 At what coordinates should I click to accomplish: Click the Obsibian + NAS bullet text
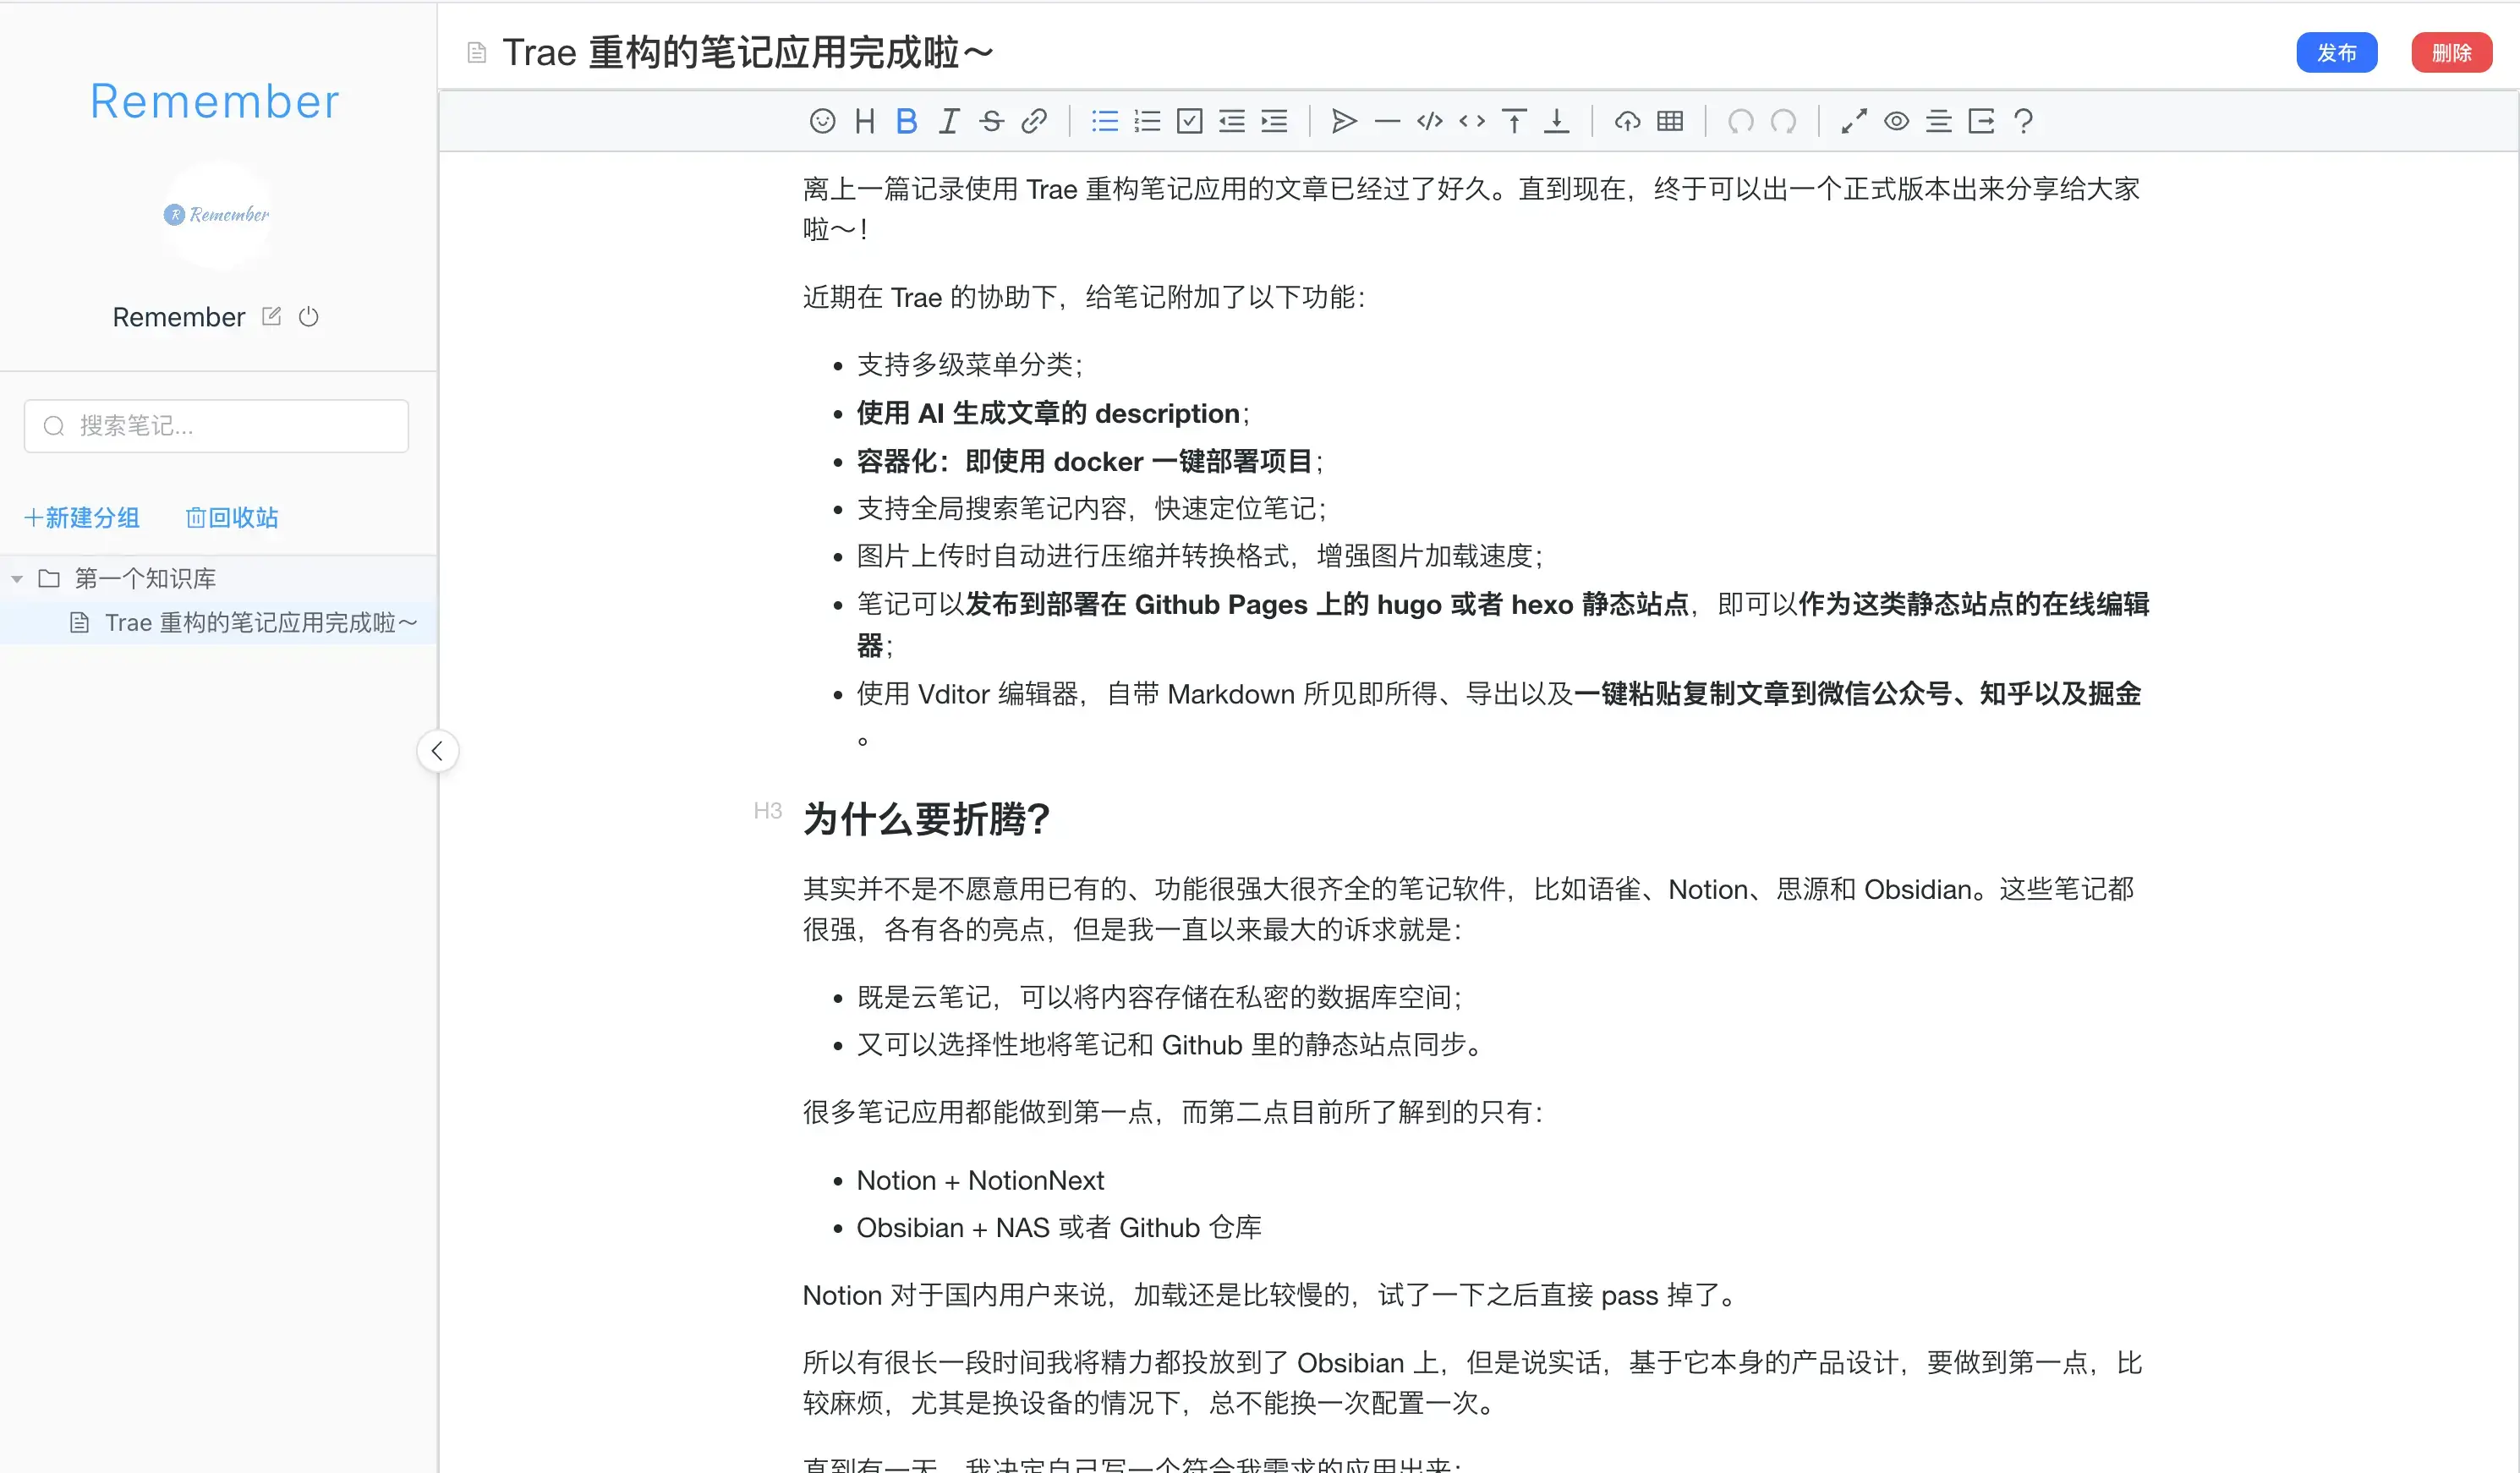[1059, 1227]
